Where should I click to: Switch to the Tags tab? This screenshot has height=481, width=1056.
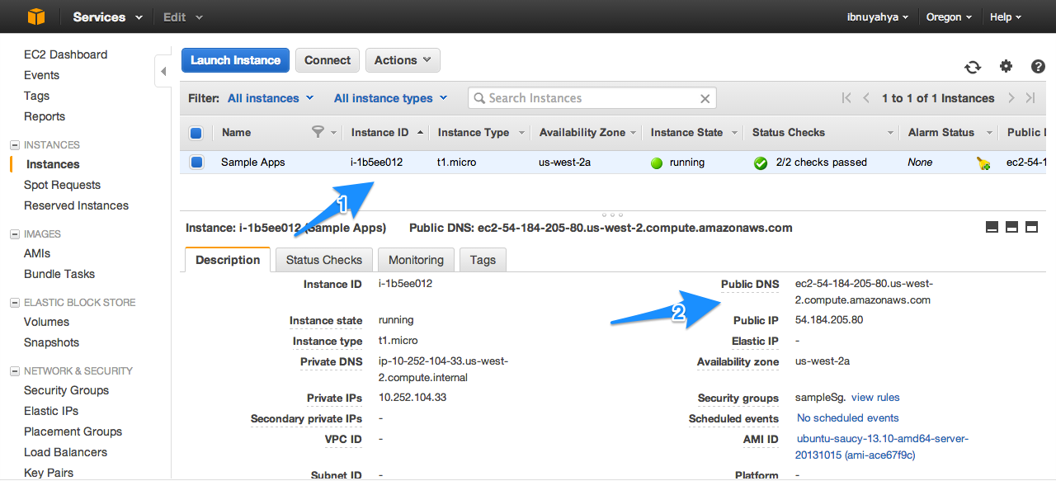[483, 260]
